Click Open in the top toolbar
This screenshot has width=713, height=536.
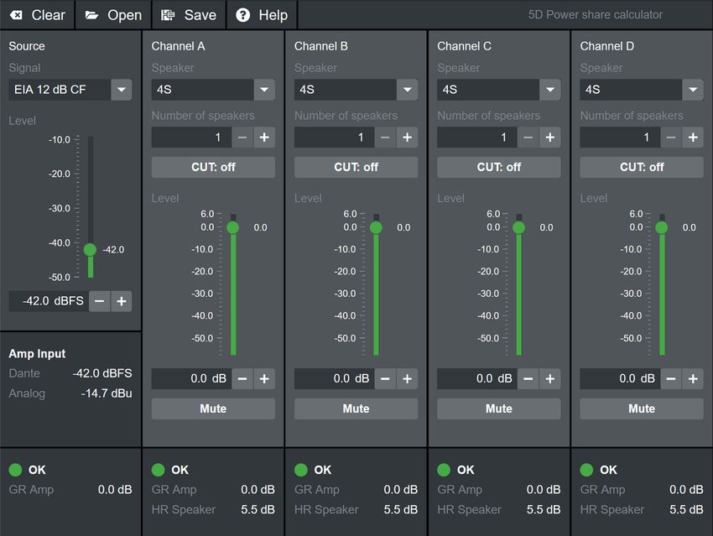click(112, 15)
